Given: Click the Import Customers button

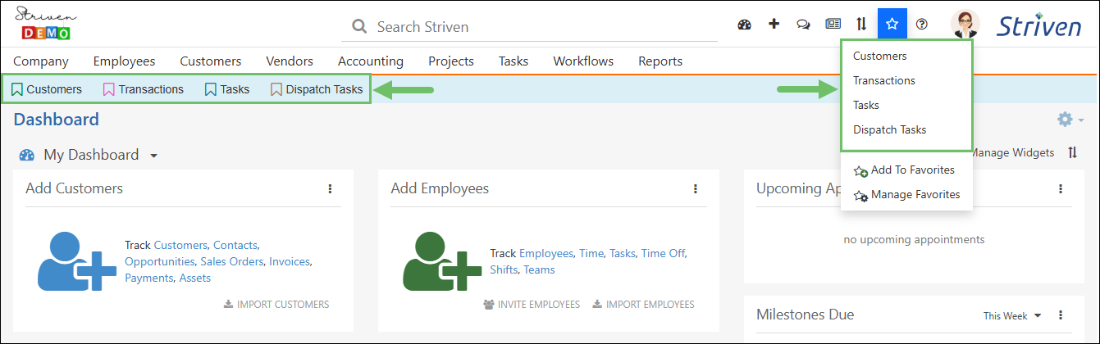Looking at the screenshot, I should pyautogui.click(x=276, y=304).
